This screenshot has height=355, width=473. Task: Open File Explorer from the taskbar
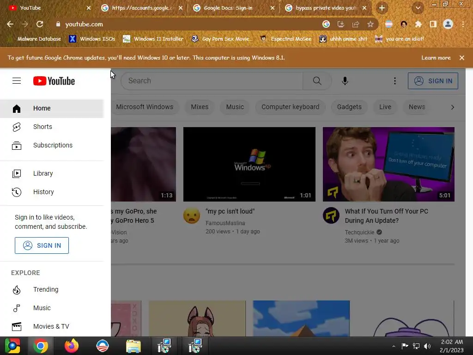133,346
